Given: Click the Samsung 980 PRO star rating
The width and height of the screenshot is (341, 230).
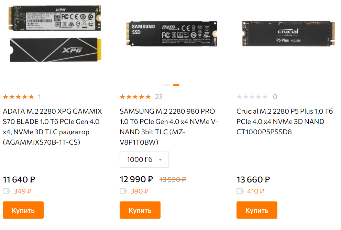Looking at the screenshot, I should click(x=135, y=97).
